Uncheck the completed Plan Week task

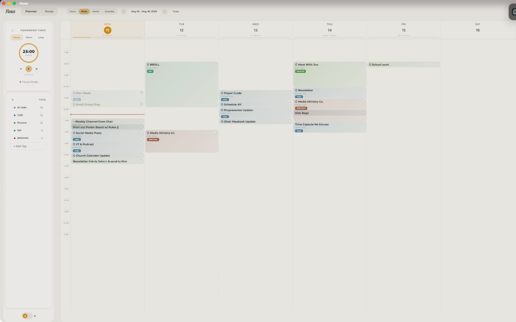(141, 93)
